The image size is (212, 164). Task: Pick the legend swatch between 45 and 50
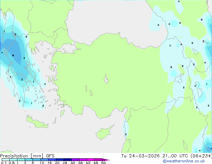[98, 160]
